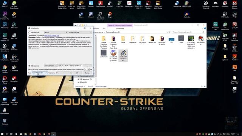Click the OK button in UNetbootin
Viewport: 242px width, 136px height.
(77, 73)
